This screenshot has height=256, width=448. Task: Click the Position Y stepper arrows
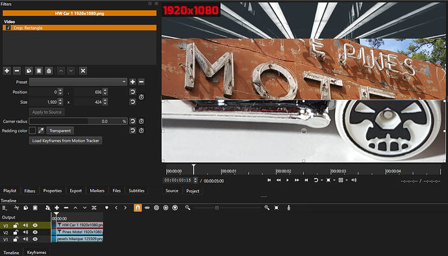pyautogui.click(x=105, y=92)
